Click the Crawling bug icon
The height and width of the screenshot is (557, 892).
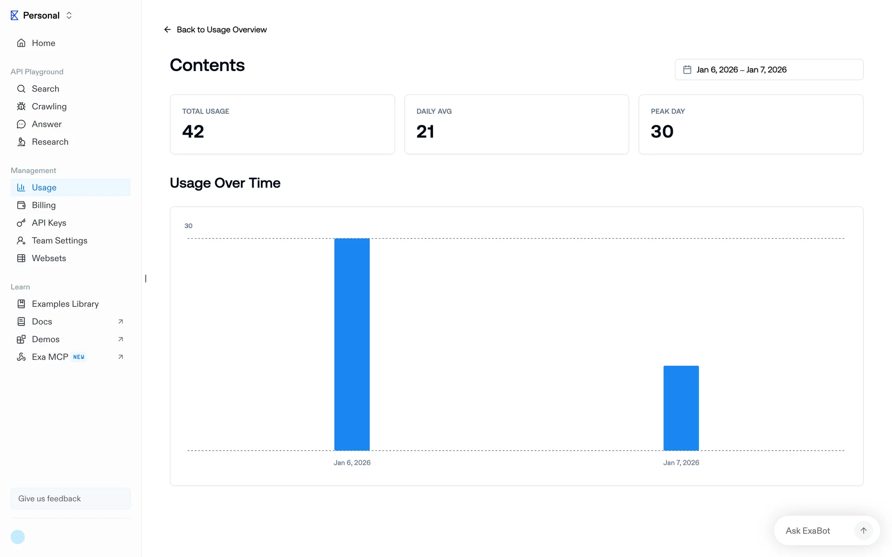pyautogui.click(x=21, y=106)
